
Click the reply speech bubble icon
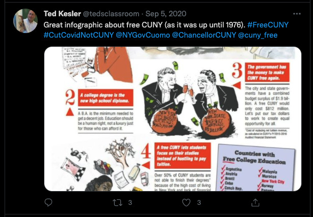click(48, 202)
